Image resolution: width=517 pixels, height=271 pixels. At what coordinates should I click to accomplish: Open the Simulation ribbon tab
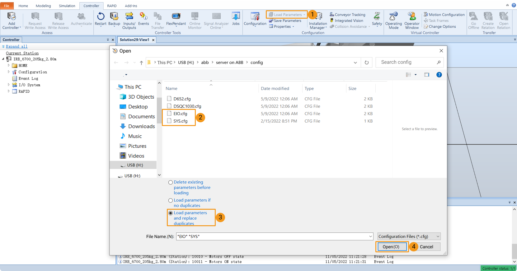point(67,6)
